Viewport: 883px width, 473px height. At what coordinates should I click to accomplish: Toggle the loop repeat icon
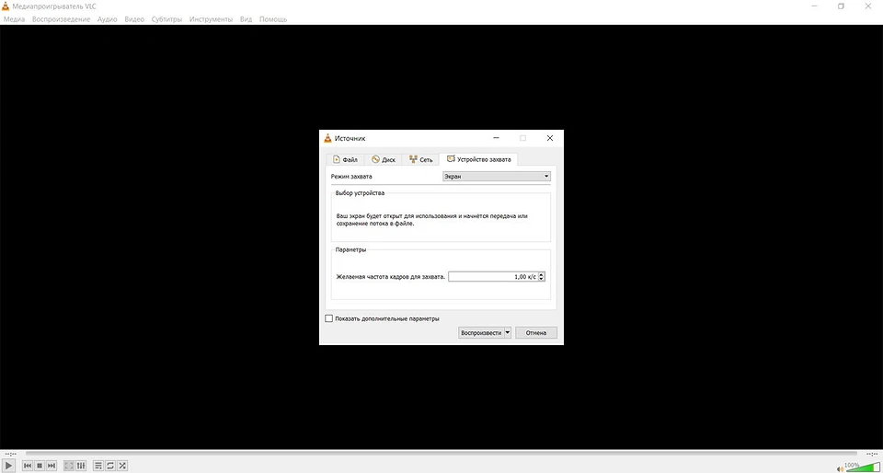(x=110, y=466)
